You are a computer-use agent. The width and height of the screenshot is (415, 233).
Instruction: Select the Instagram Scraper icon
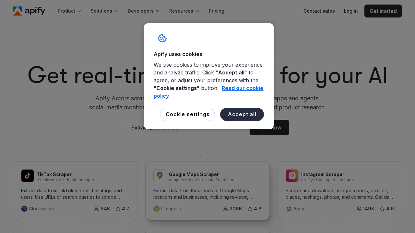click(x=292, y=176)
